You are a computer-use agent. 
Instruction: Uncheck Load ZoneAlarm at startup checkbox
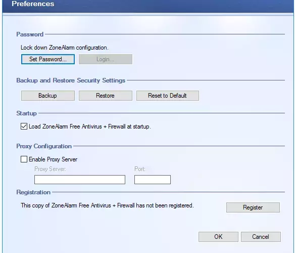click(x=24, y=126)
